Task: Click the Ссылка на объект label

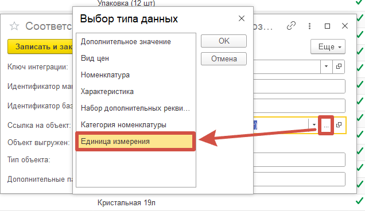Action: coord(39,126)
